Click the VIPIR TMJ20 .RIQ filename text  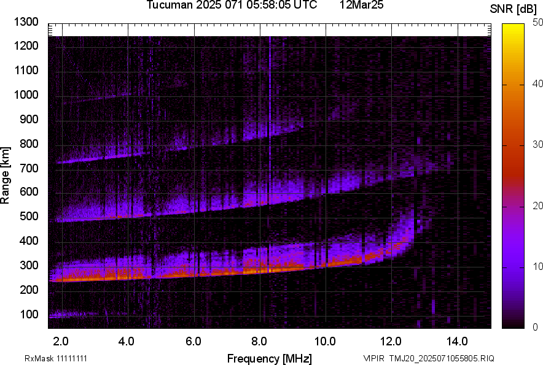(429, 358)
